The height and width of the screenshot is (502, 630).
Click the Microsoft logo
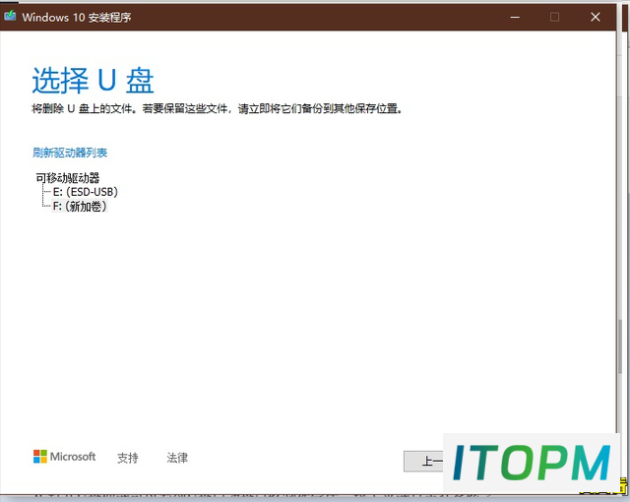[64, 457]
